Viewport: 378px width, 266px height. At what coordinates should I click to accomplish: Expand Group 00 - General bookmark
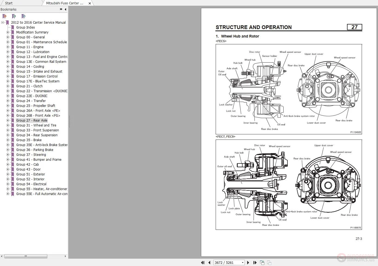point(8,37)
